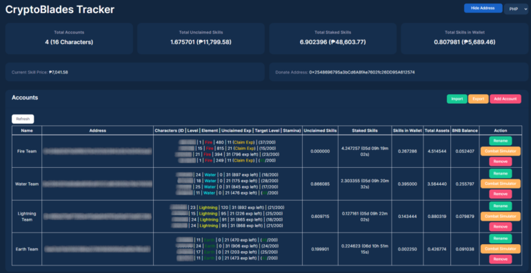Click the CryptoBlades Tracker title
The image size is (531, 273).
click(60, 10)
